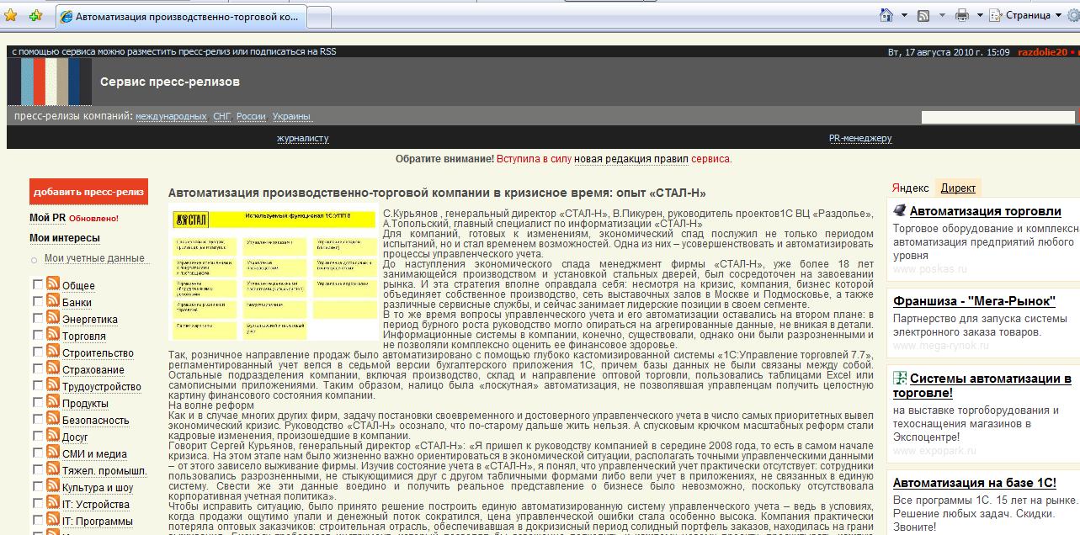Viewport: 1080px width, 535px height.
Task: Tick the Банки category checkbox
Action: click(x=38, y=301)
